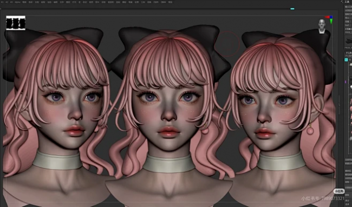Screen dimensions: 352x207
Task: Click the cyan active subtool icon
Action: (346, 60)
